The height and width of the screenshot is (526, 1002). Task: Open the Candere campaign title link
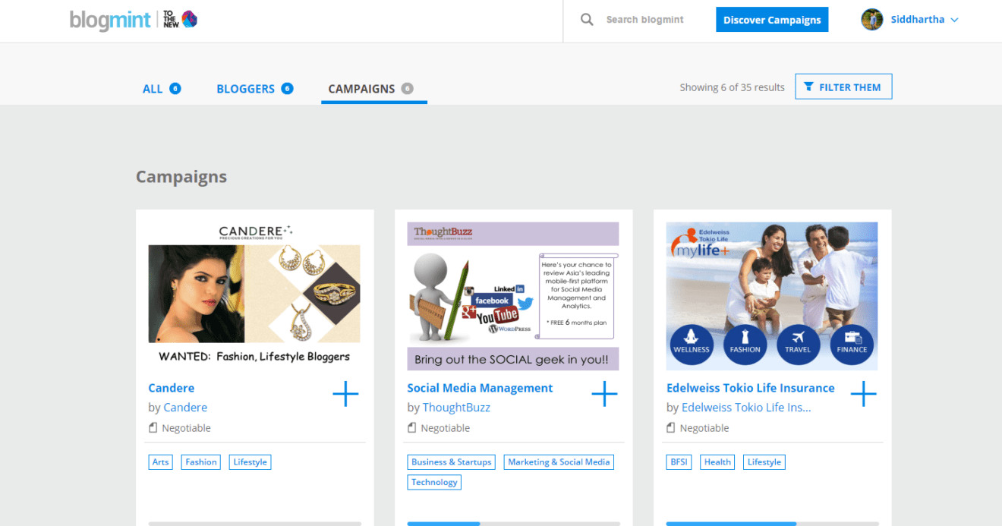[x=172, y=388]
